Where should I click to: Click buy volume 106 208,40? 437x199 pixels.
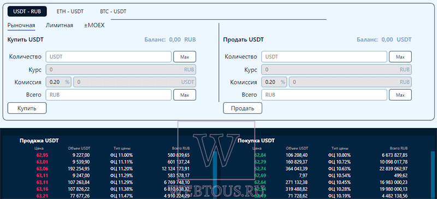[x=297, y=155]
